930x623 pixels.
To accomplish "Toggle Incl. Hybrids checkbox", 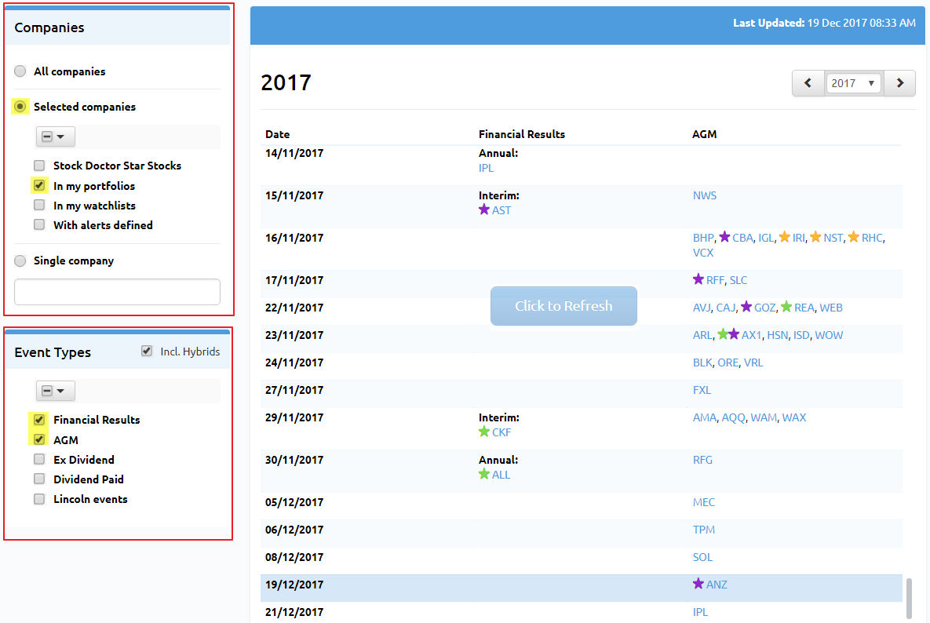I will click(x=147, y=351).
